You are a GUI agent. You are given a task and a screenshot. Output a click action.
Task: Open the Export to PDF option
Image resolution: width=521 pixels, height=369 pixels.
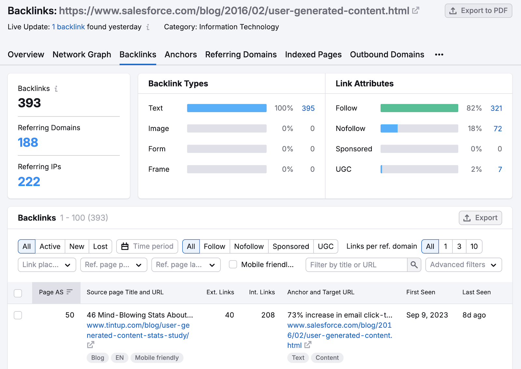click(x=478, y=10)
